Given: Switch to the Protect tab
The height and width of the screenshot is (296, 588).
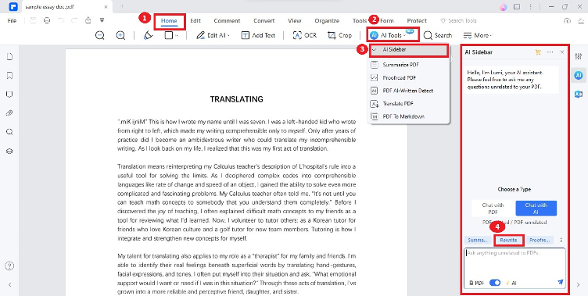Looking at the screenshot, I should coord(417,20).
